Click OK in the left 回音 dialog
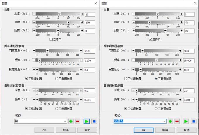The height and width of the screenshot is (135, 199). pos(44,130)
